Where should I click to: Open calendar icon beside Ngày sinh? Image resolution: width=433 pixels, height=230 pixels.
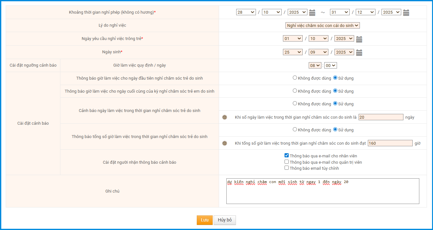[x=359, y=53]
